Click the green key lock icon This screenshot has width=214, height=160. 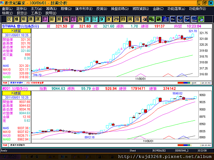tap(201, 19)
